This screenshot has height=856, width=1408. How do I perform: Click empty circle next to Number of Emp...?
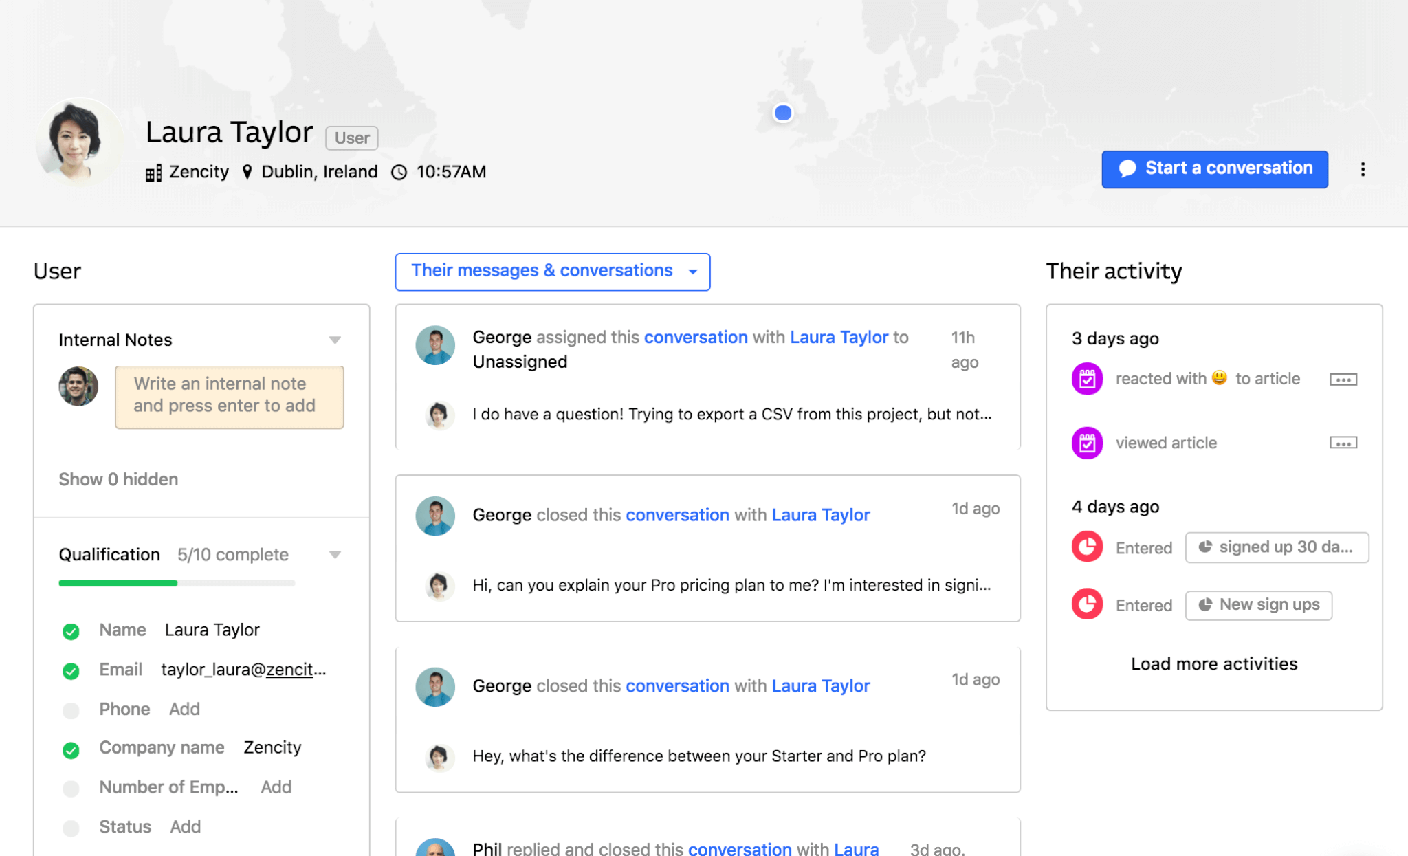pyautogui.click(x=71, y=789)
